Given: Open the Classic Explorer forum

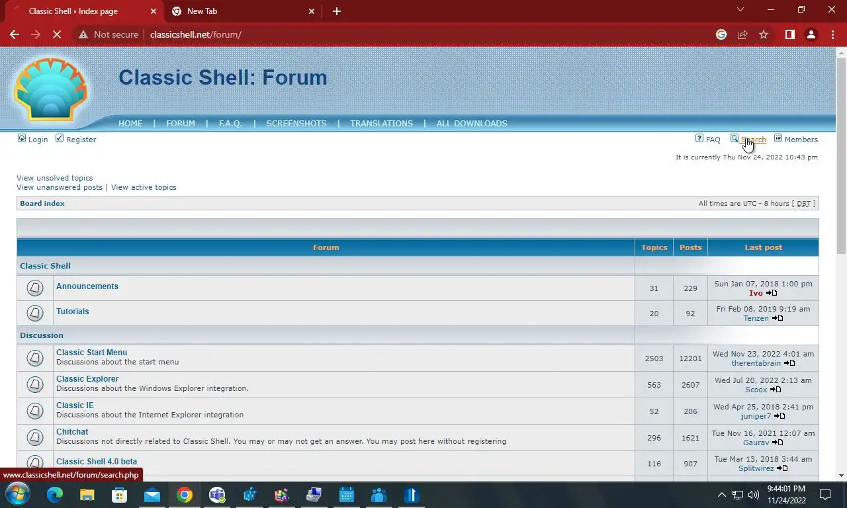Looking at the screenshot, I should pos(87,379).
